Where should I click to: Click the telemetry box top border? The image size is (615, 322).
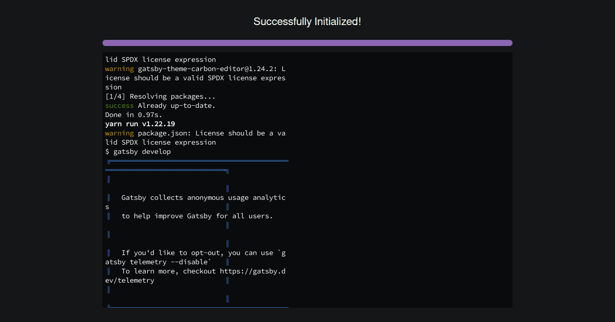[197, 161]
